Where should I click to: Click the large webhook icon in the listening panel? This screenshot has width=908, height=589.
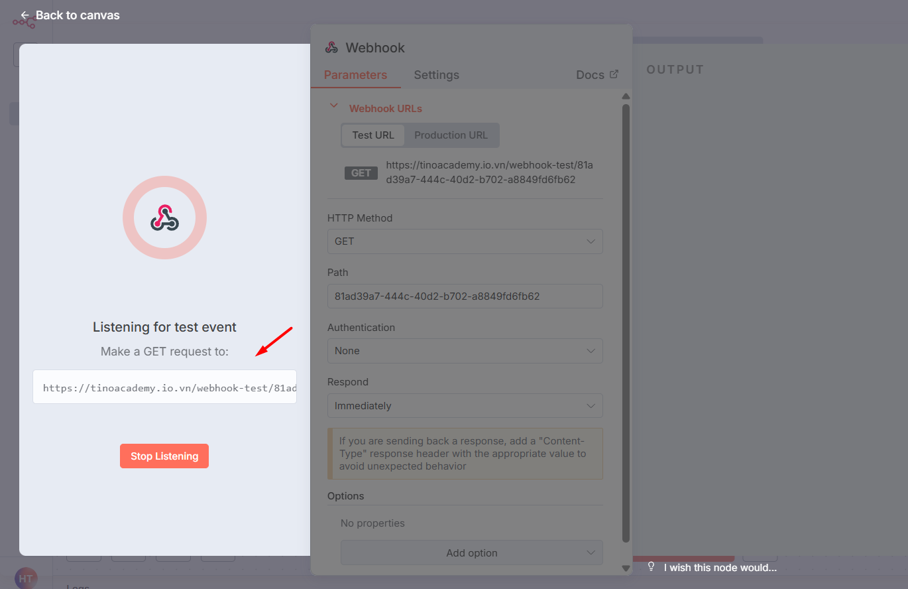pyautogui.click(x=164, y=218)
